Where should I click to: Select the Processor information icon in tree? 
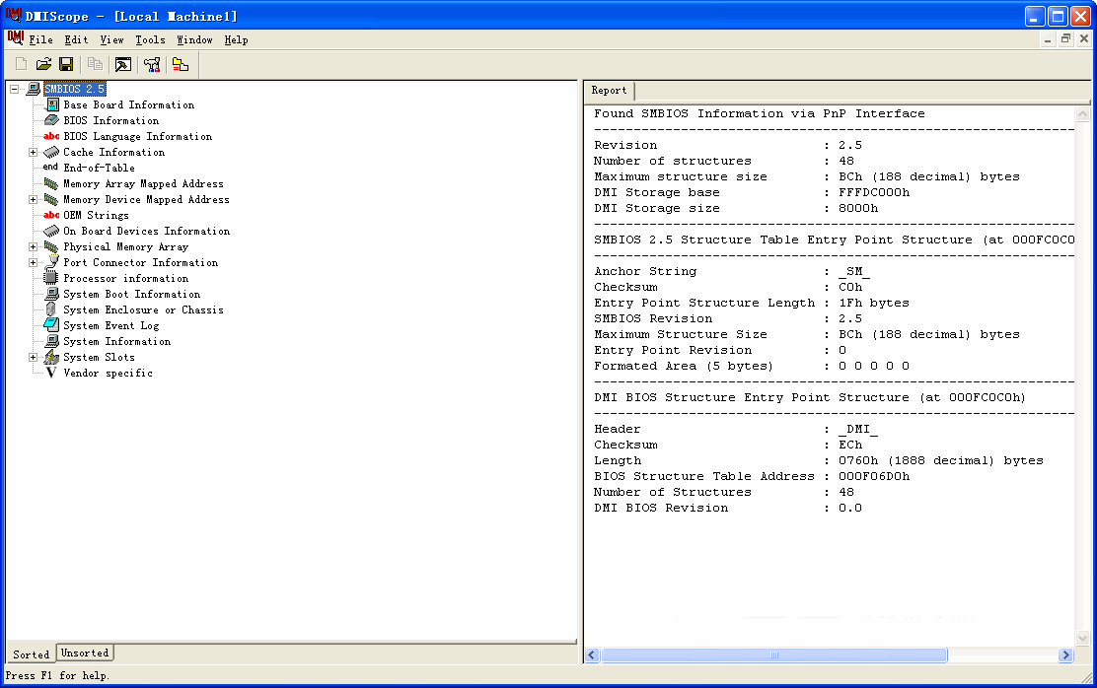51,278
